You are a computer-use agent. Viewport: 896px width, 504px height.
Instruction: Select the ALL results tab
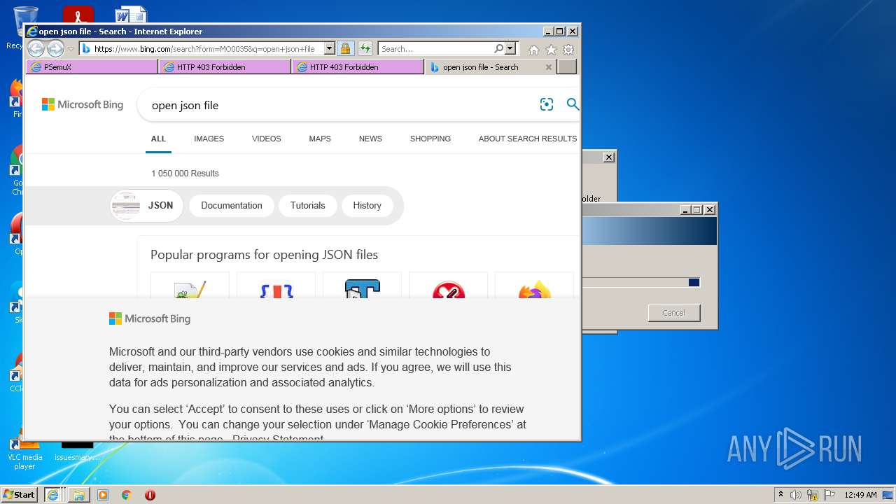(x=159, y=139)
